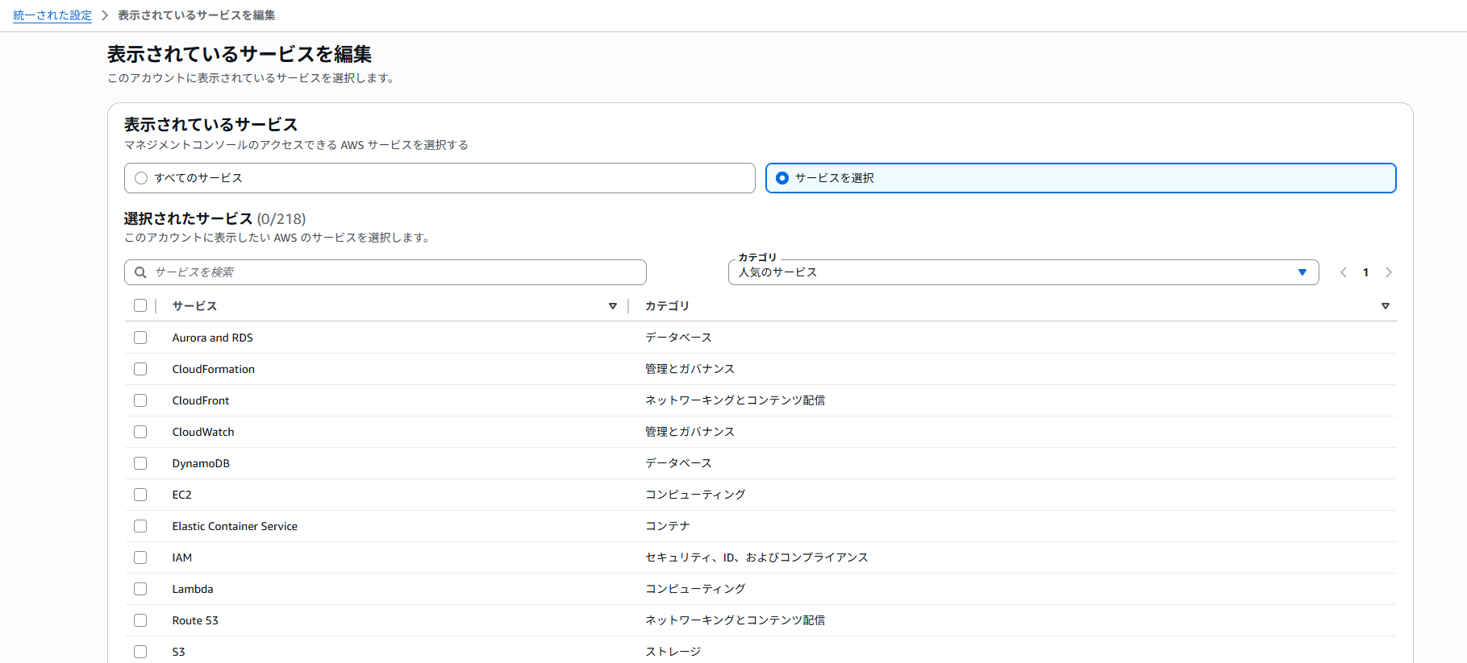Viewport: 1467px width, 663px height.
Task: Click 選択されたサービス (0/218) heading
Action: point(215,219)
